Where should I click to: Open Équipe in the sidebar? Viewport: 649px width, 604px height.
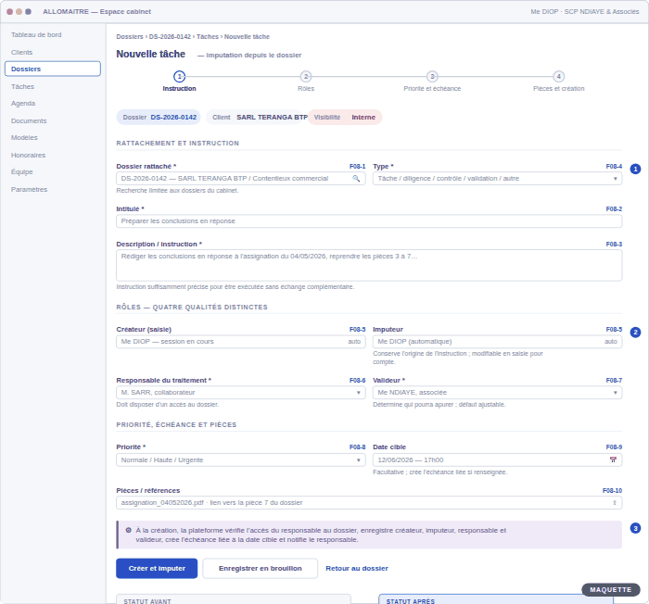pyautogui.click(x=22, y=171)
